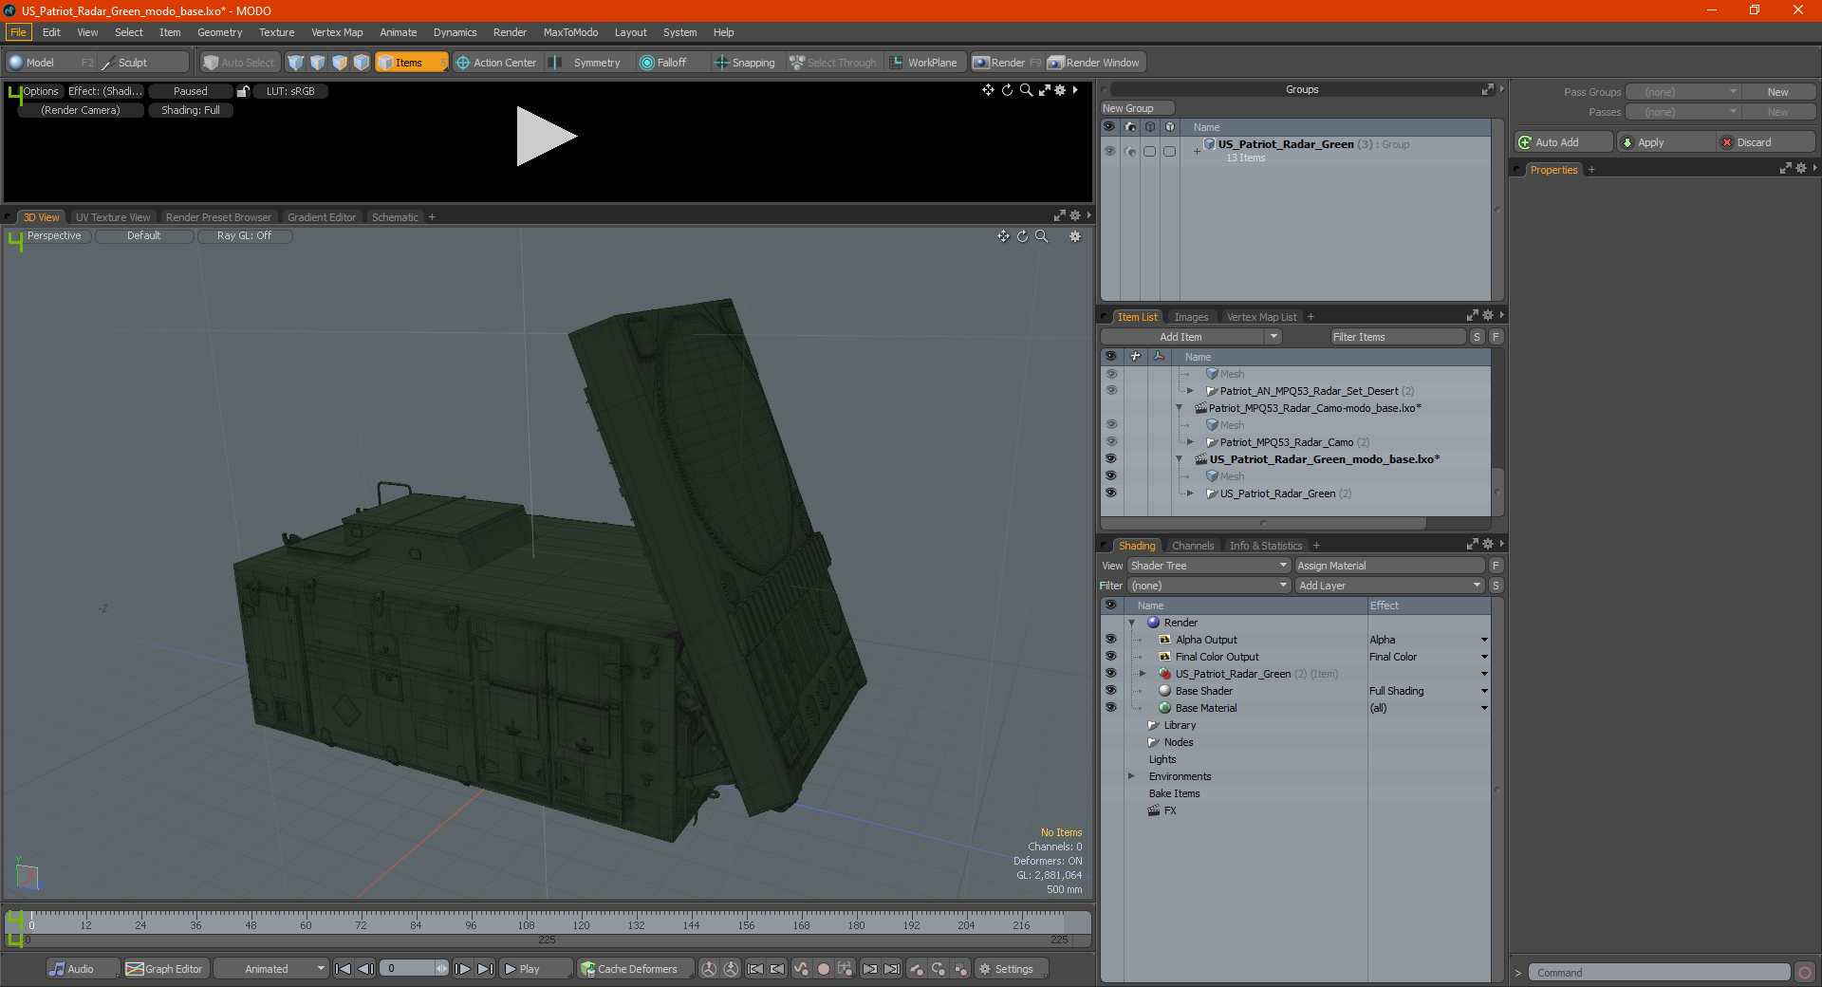Open the UV Texture View tab

(x=113, y=217)
